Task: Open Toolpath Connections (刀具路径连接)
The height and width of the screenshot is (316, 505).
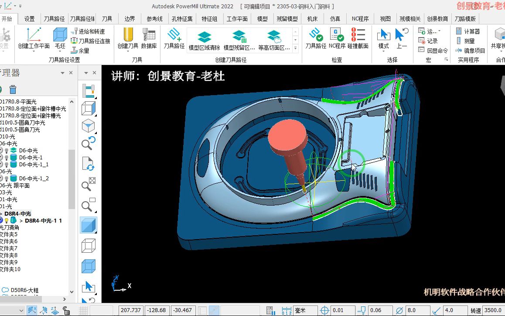Action: (90, 41)
